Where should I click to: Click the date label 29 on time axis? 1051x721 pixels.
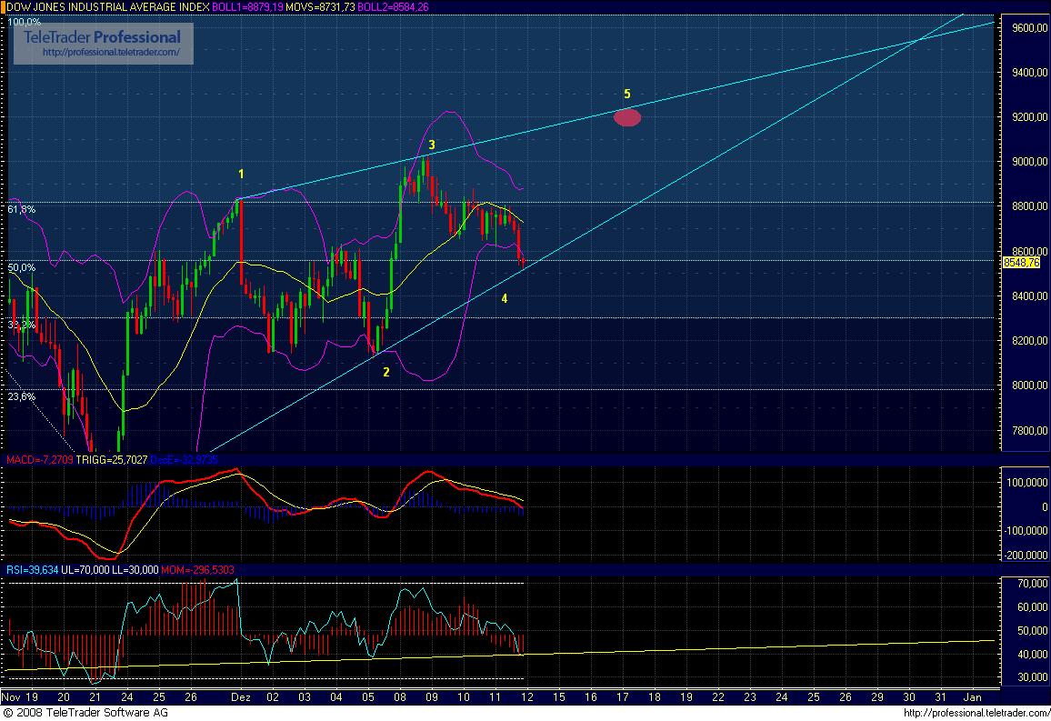pyautogui.click(x=876, y=696)
